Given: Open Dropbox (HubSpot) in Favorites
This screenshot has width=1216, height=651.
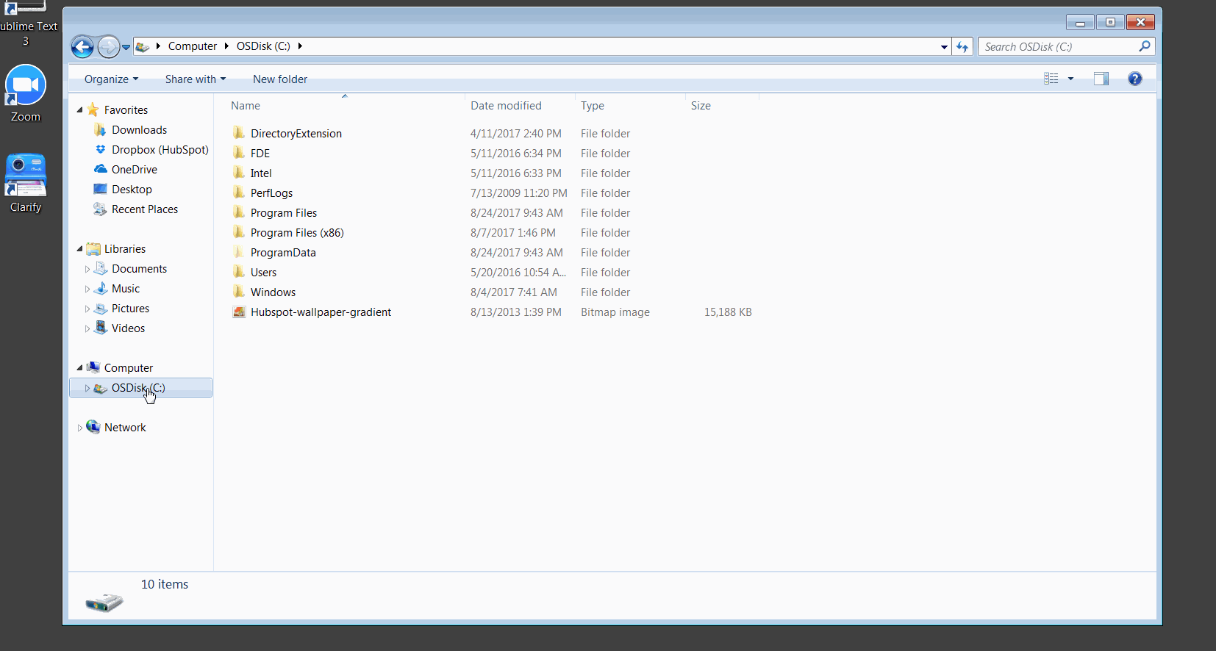Looking at the screenshot, I should 160,150.
